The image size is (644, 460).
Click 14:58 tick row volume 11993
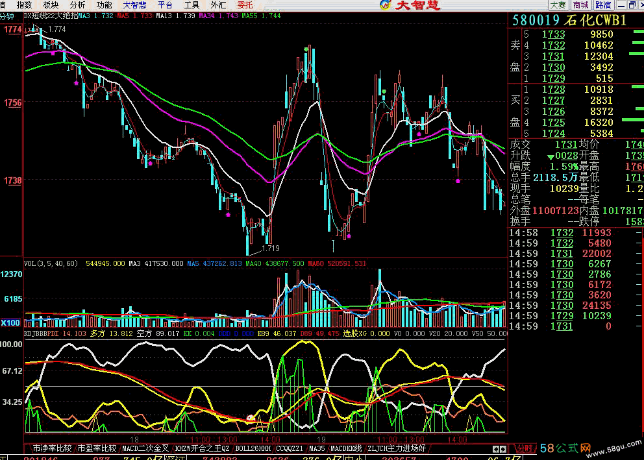click(x=597, y=233)
